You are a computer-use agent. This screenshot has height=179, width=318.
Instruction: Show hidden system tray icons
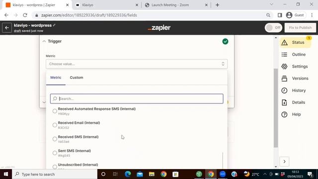(x=265, y=174)
